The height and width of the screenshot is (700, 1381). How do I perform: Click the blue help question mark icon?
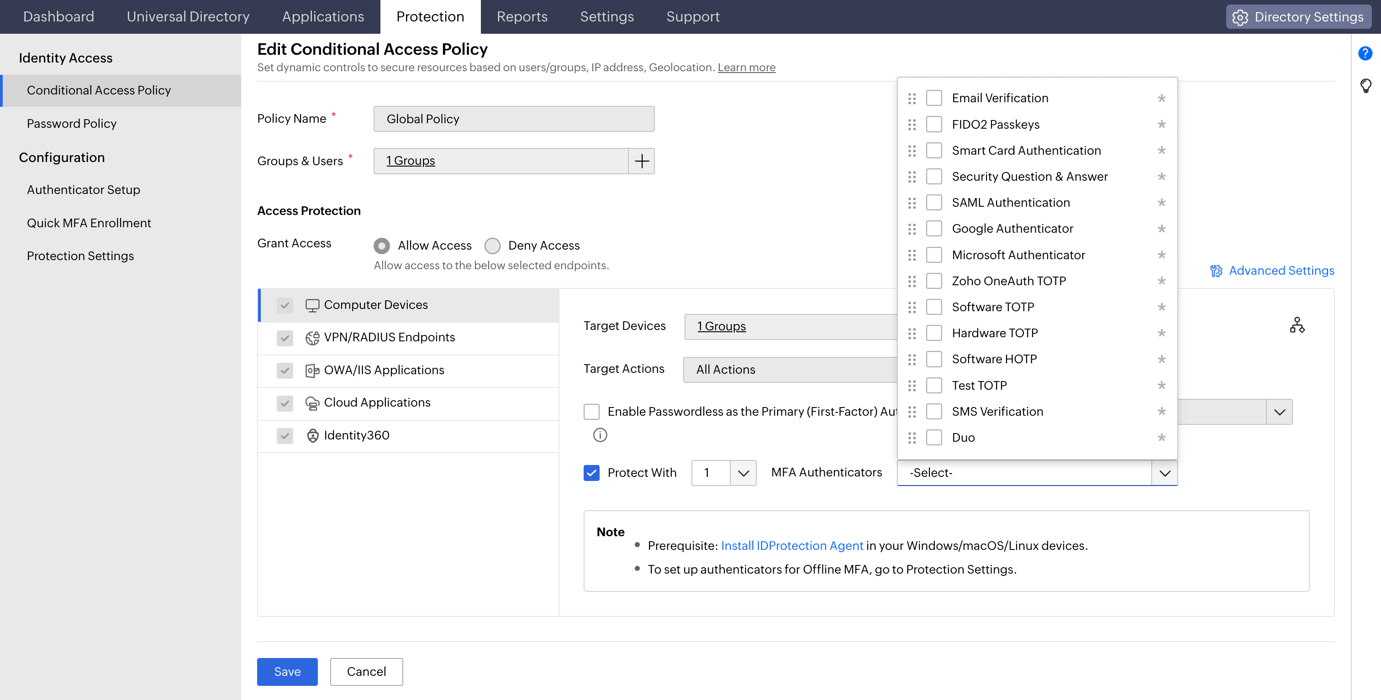coord(1365,53)
